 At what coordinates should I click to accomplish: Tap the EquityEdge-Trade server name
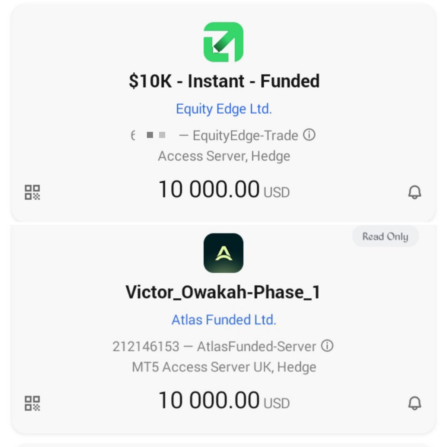click(x=245, y=136)
